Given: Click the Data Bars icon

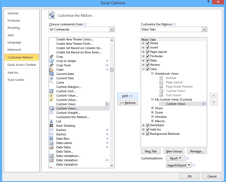Looking at the screenshot, I should pyautogui.click(x=51, y=139).
